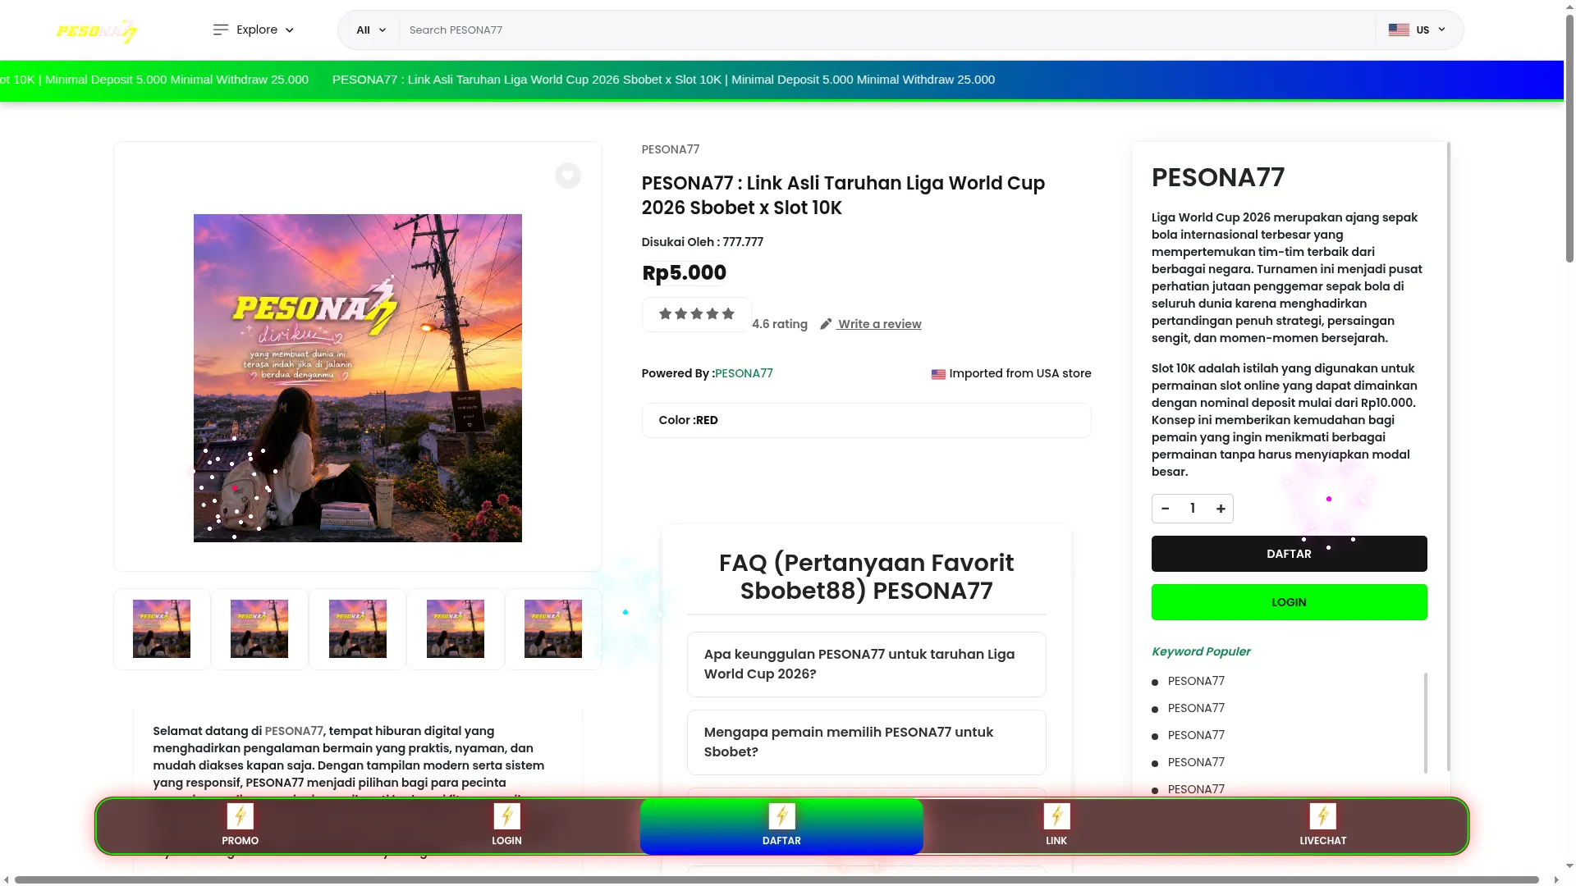Select the fifth product thumbnail
The image size is (1576, 886).
point(553,629)
